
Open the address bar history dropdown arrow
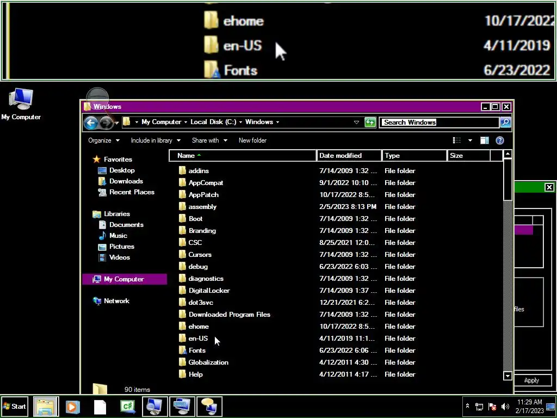(356, 122)
